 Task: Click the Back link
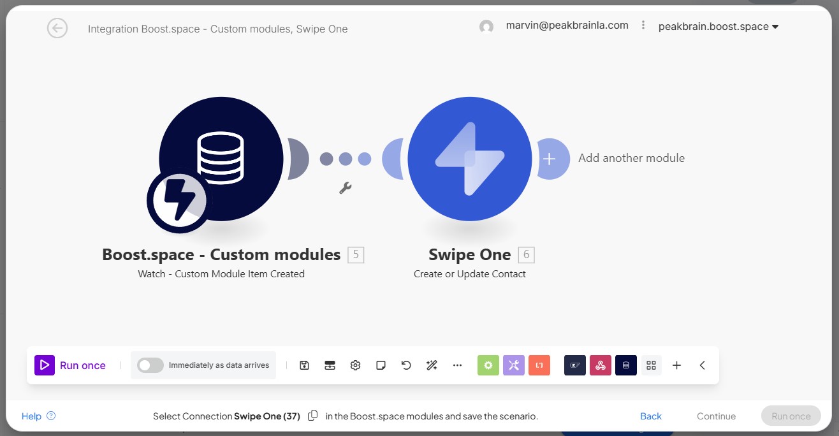coord(651,416)
